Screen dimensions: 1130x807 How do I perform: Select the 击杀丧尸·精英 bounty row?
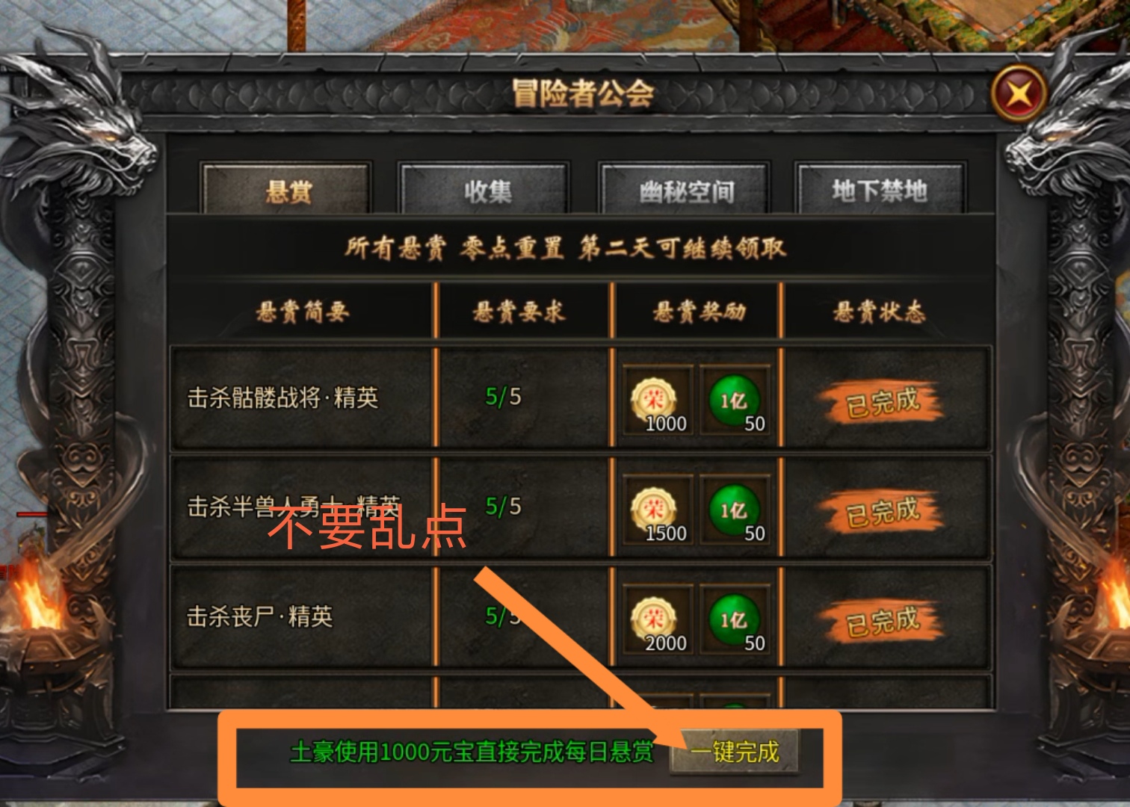[x=581, y=617]
